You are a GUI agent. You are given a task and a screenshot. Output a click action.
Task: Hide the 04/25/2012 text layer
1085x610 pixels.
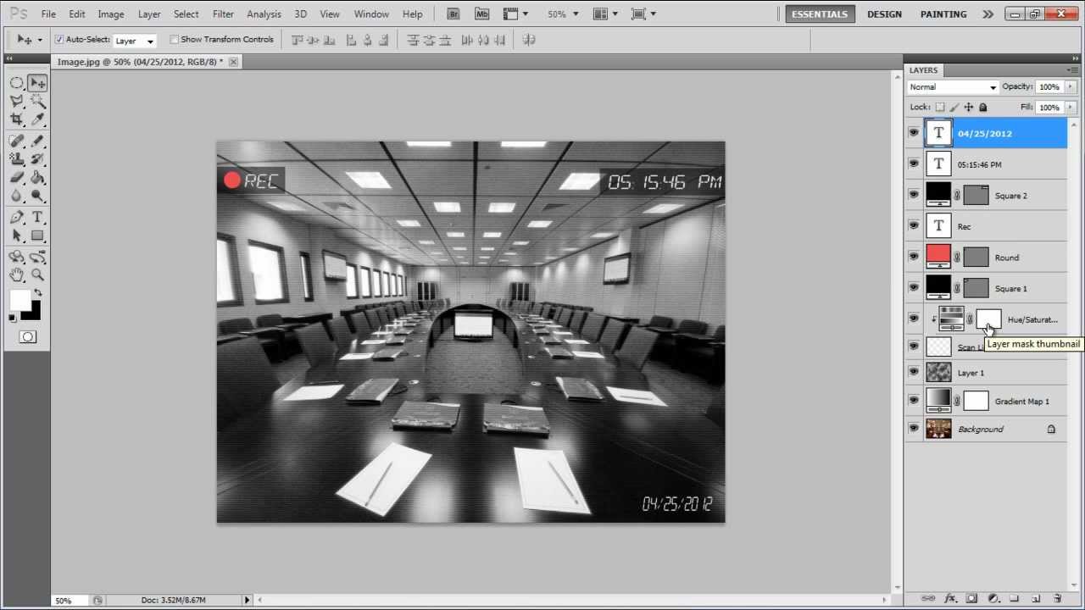coord(914,133)
